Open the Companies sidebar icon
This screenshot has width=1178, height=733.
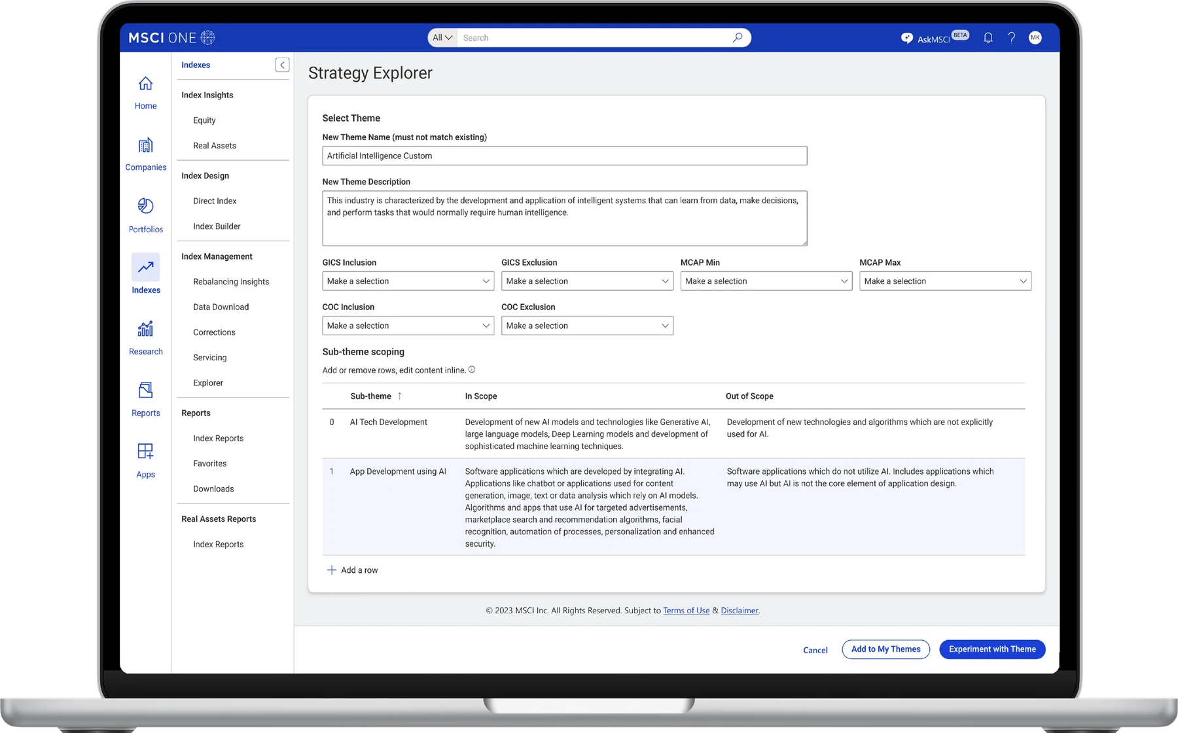145,145
